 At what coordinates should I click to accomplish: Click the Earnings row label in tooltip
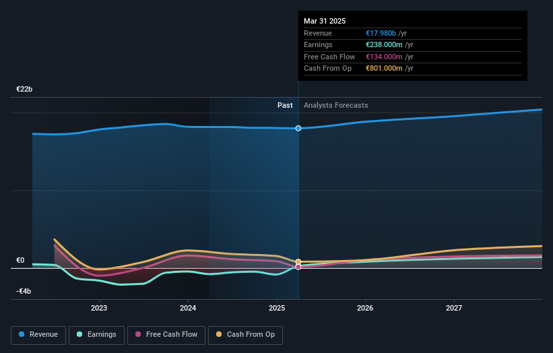[x=318, y=44]
